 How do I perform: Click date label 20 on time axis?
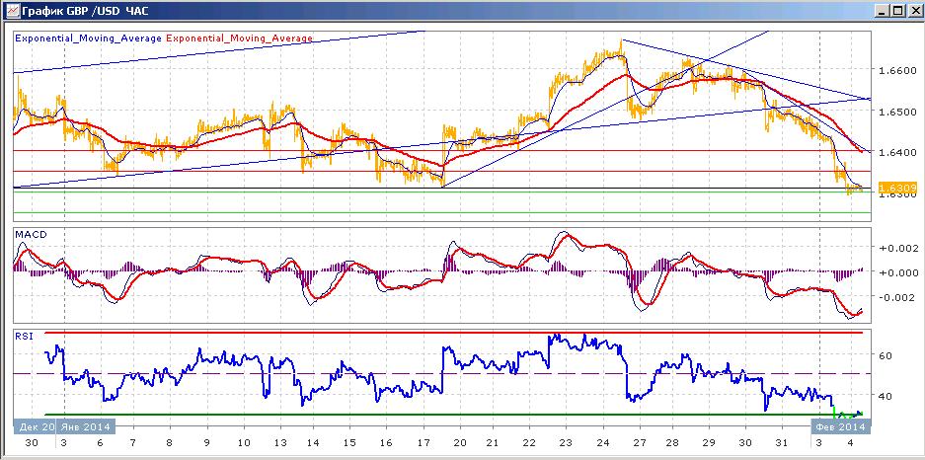[x=458, y=443]
